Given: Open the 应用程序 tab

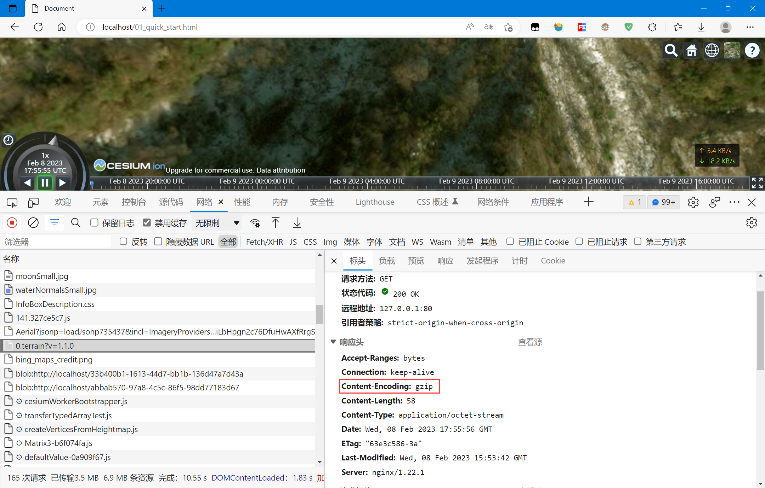Looking at the screenshot, I should coord(547,202).
